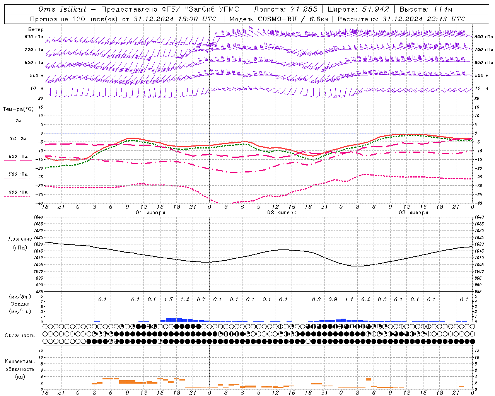Click the Рассчитано: 31.12.2024 22:43 UTC timestamp
495x396 pixels.
(401, 19)
